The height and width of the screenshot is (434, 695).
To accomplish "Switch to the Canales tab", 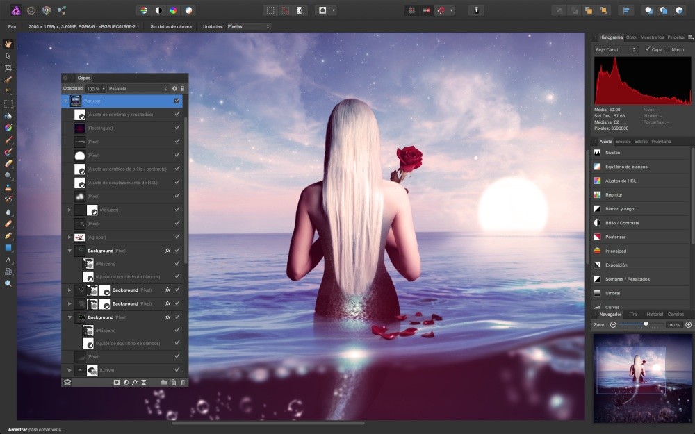I will pyautogui.click(x=676, y=315).
